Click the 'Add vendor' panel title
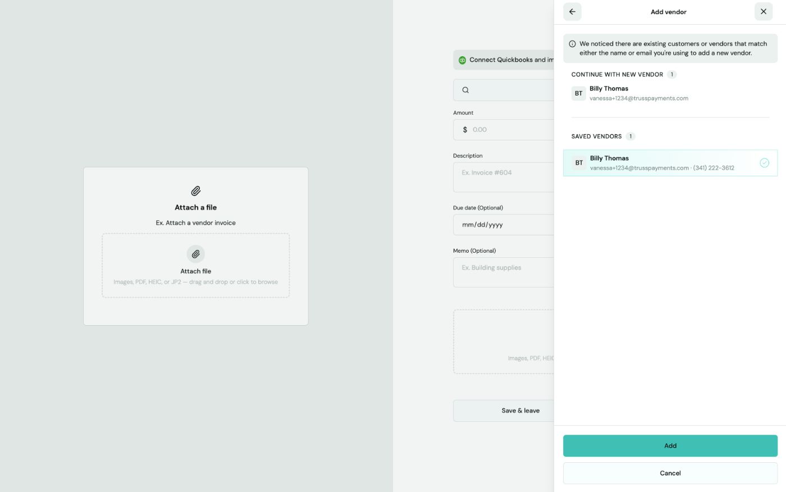The width and height of the screenshot is (786, 492). click(x=668, y=12)
